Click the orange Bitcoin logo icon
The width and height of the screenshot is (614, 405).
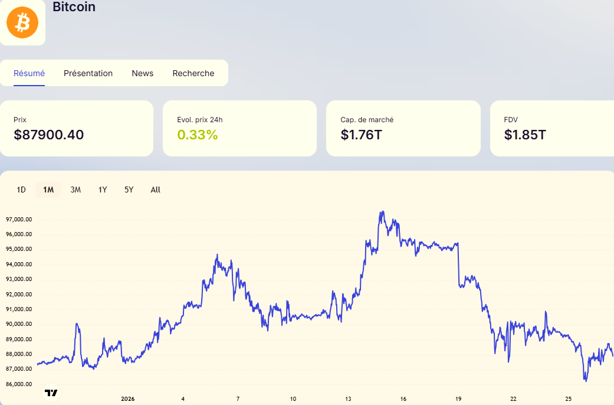[22, 23]
